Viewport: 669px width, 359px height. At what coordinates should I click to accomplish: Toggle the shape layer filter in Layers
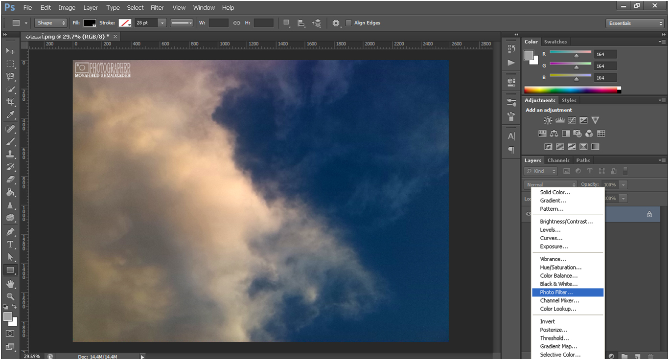pos(601,171)
